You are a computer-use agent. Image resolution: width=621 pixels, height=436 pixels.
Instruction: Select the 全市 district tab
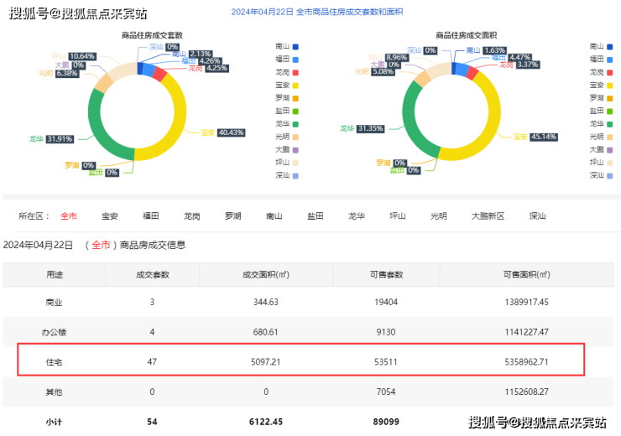click(x=69, y=216)
